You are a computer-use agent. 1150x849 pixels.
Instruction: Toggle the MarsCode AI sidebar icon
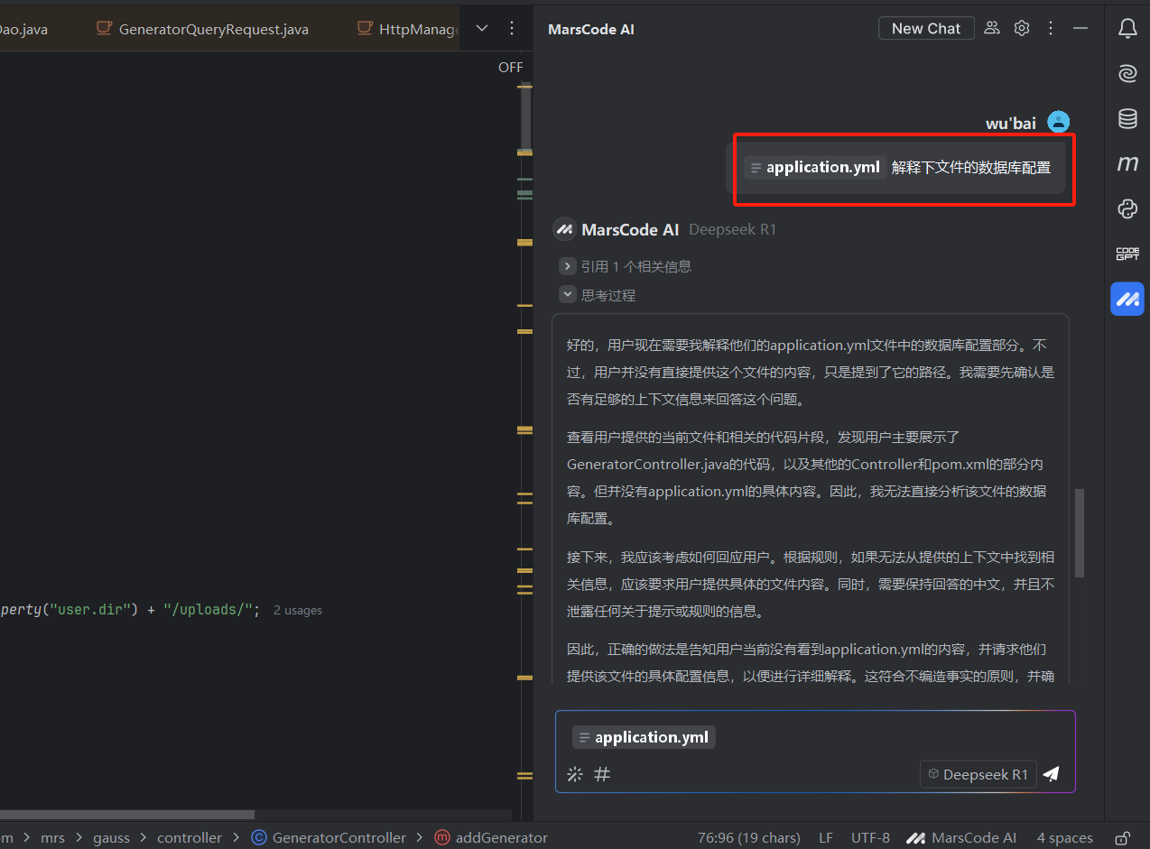(x=1127, y=299)
